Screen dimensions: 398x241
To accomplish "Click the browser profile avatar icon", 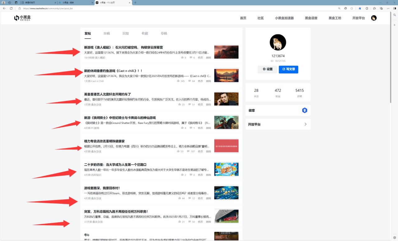I will [4, 2].
